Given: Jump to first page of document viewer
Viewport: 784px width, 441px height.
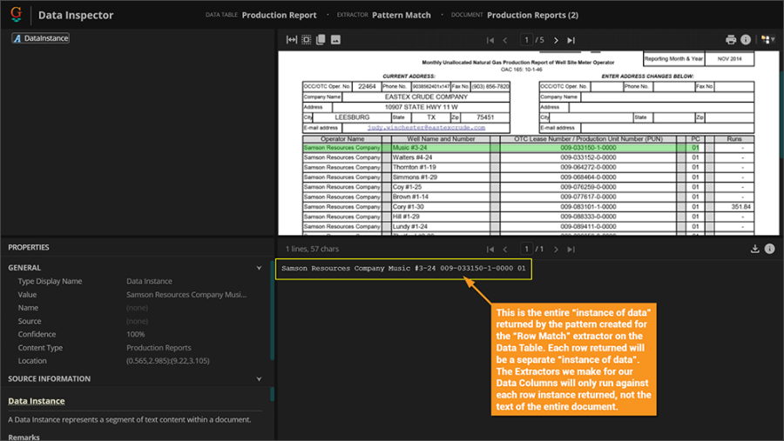Looking at the screenshot, I should [x=490, y=40].
